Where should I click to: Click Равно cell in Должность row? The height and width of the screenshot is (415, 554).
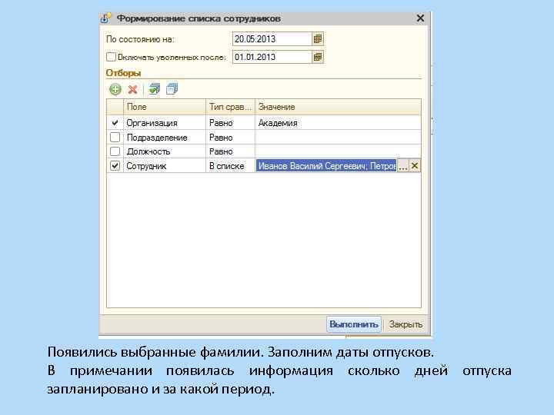tap(230, 151)
